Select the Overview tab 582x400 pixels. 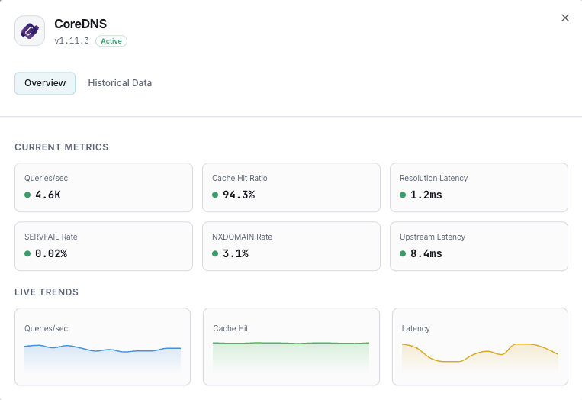pos(45,83)
